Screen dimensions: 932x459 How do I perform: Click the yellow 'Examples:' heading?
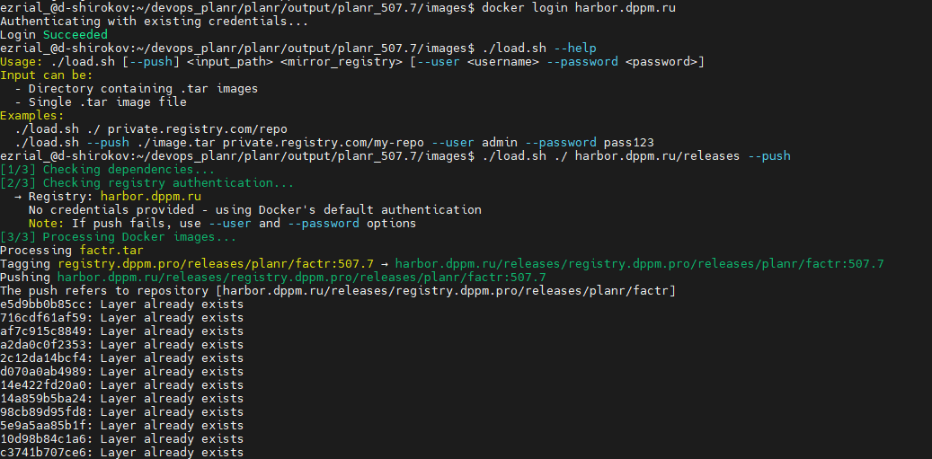32,115
